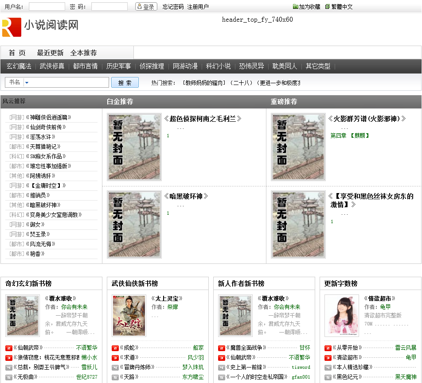Image resolution: width=422 pixels, height=383 pixels.
Task: Select 玄幻魔法 category menu
Action: (x=19, y=66)
